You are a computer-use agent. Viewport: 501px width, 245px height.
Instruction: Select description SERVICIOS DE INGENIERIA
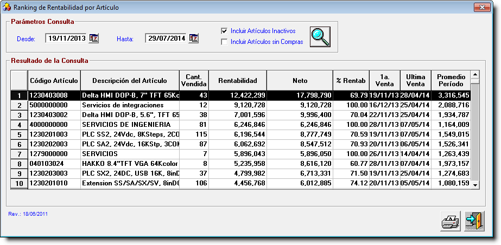[x=130, y=125]
